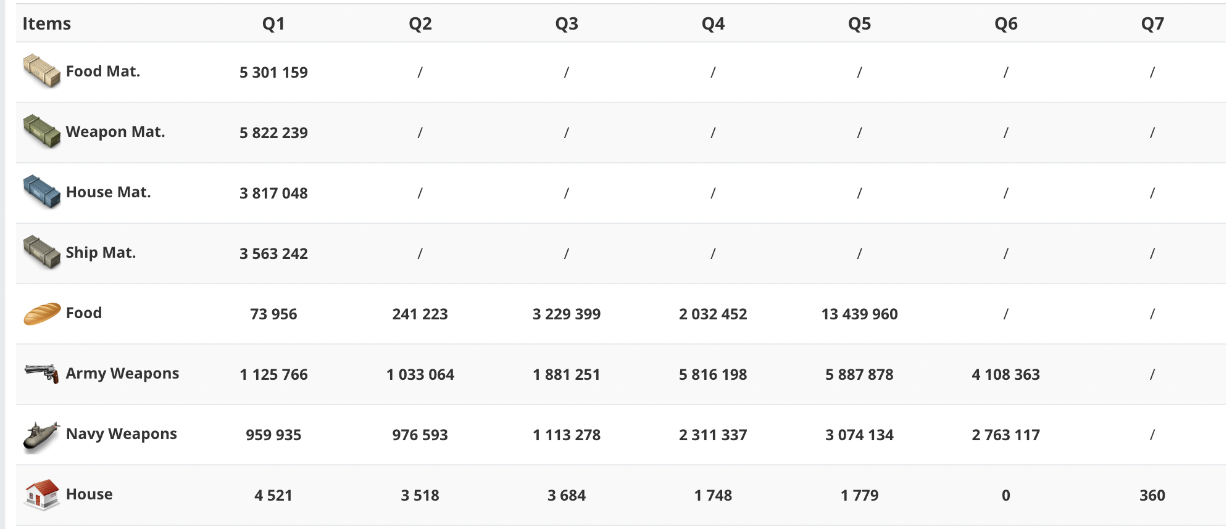Screen dimensions: 1232x529
Task: Click the Q7 column header
Action: coord(1152,23)
